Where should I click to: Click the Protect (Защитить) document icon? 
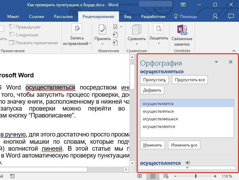point(158,29)
